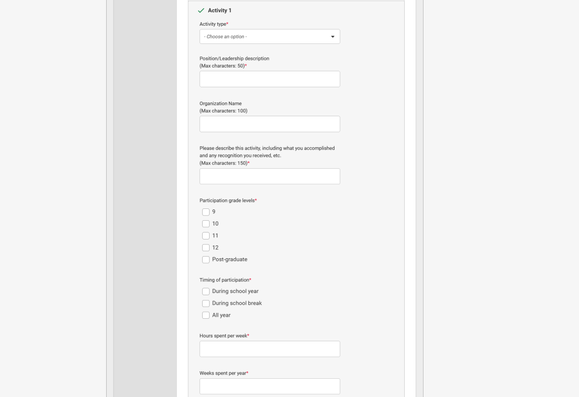Screen dimensions: 579x397
Task: Click the Position/Leadership description field
Action: (270, 79)
